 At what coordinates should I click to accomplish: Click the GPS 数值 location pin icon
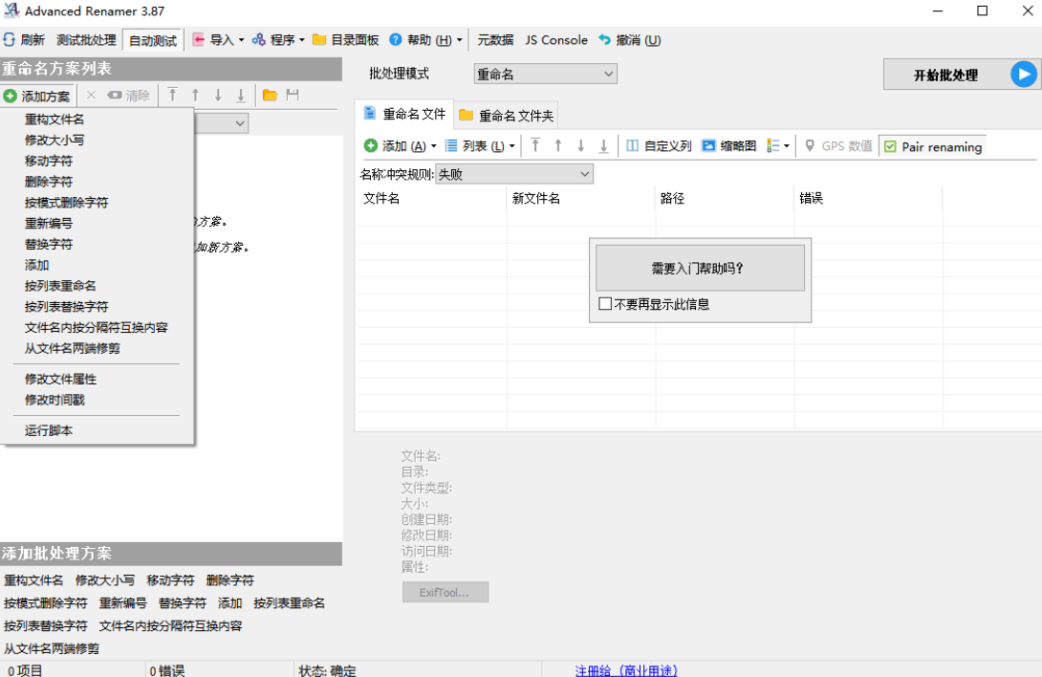810,146
